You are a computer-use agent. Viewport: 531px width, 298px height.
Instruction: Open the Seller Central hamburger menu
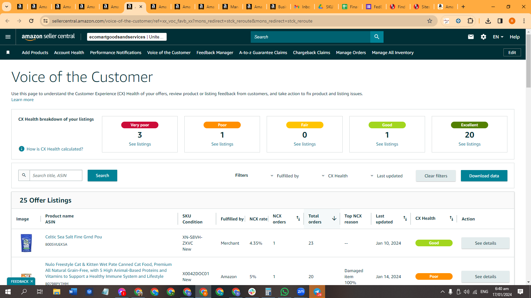(x=8, y=37)
